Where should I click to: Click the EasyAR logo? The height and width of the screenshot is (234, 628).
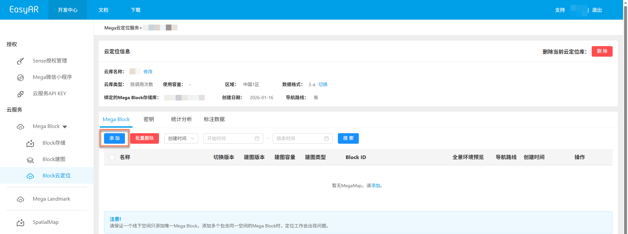[x=24, y=10]
